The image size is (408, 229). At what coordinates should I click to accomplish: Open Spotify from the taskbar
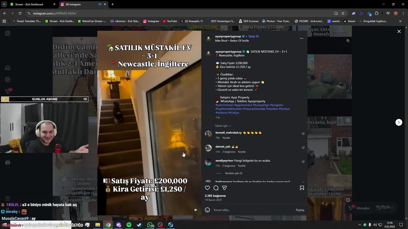(129, 225)
